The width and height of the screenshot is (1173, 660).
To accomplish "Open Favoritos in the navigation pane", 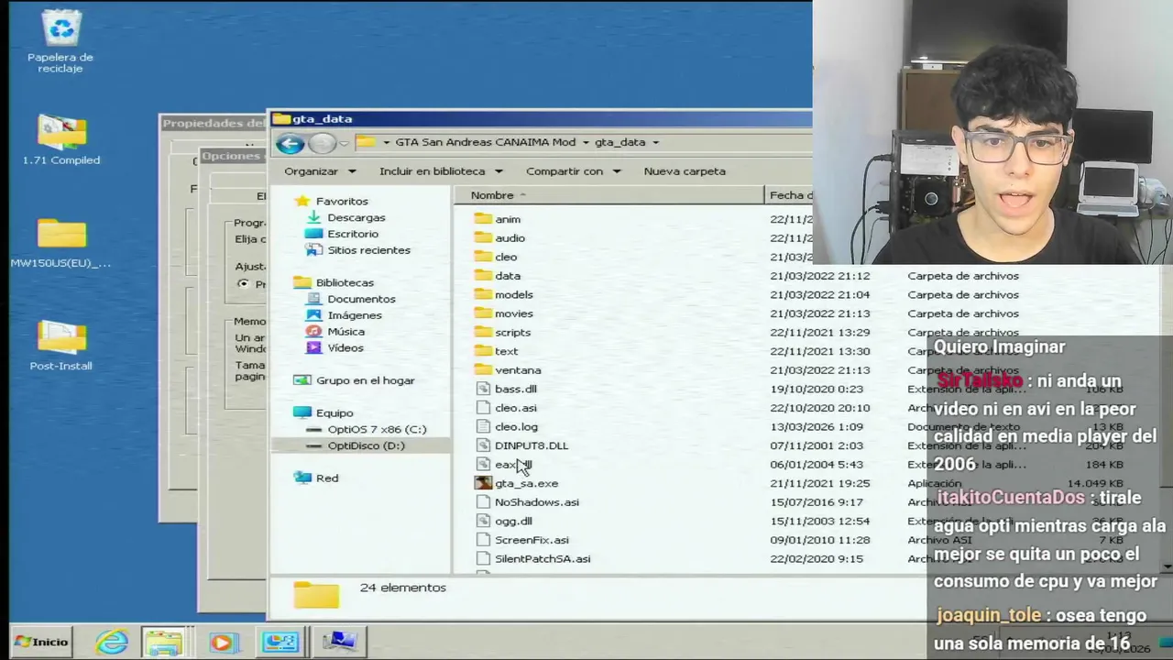I will click(x=342, y=201).
